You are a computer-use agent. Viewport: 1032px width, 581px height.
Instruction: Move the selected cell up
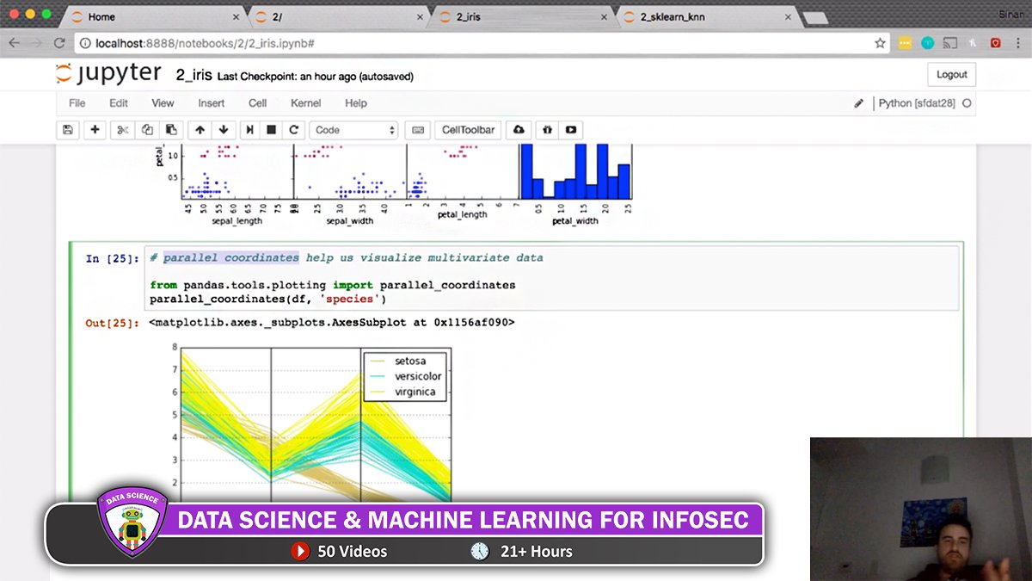click(199, 129)
